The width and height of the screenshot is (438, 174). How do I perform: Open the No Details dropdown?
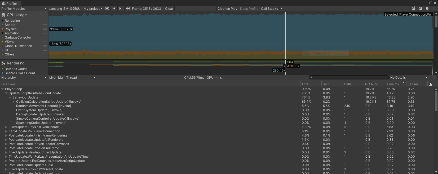[x=409, y=78]
